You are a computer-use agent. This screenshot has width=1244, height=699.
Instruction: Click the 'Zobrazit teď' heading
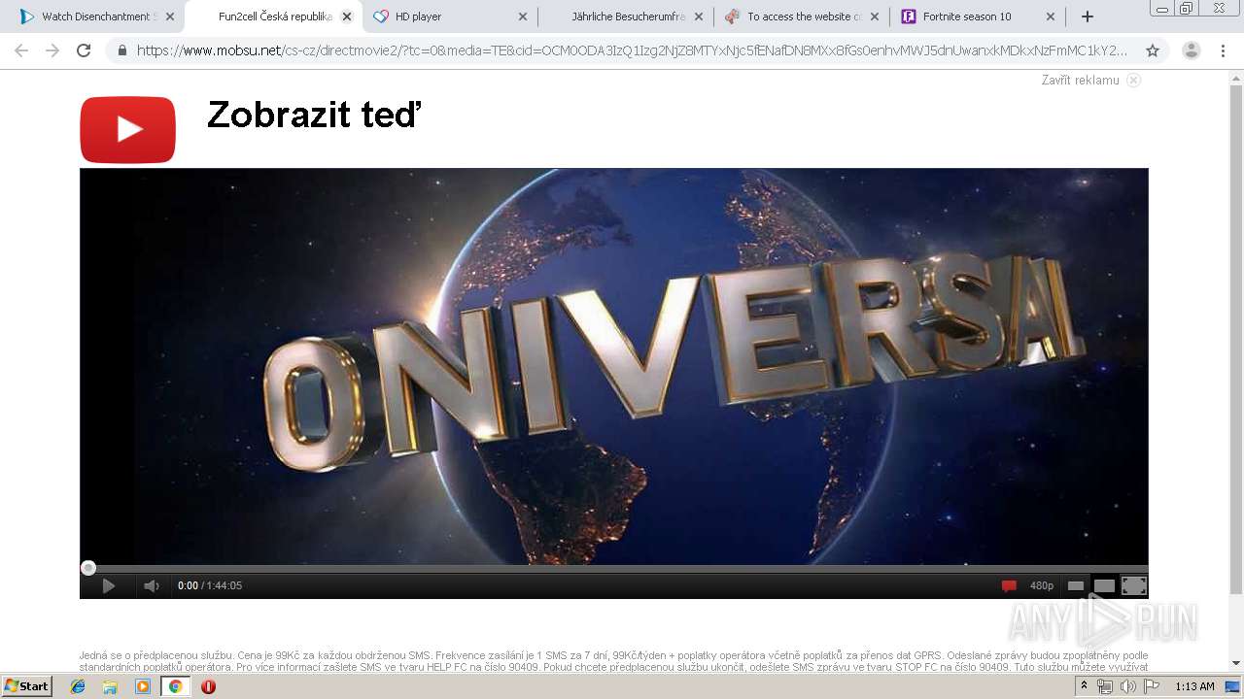point(314,116)
